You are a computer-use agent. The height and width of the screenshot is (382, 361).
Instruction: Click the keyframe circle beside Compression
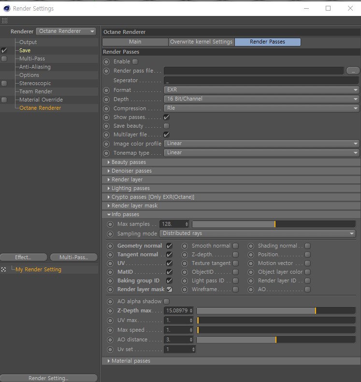(x=106, y=108)
